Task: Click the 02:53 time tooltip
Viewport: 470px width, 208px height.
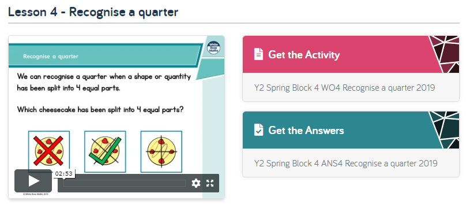Action: 64,173
